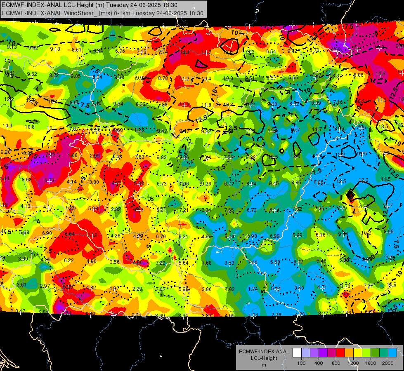The height and width of the screenshot is (371, 404).
Task: Click the wind shear value 11.2
Action: pos(185,78)
